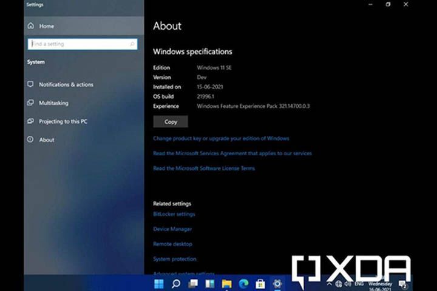The width and height of the screenshot is (437, 291).
Task: Open System protection link
Action: 175,259
